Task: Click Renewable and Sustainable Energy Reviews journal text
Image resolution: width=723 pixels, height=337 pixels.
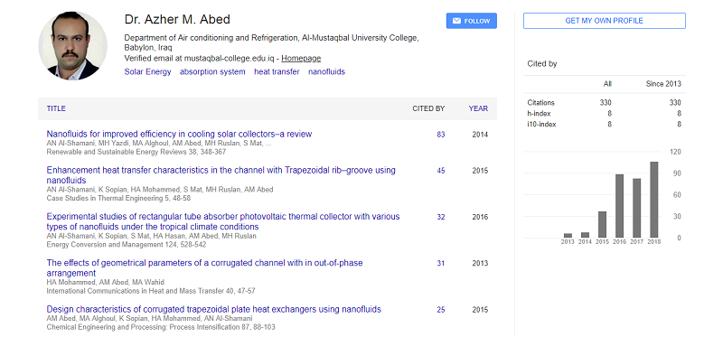Action: click(136, 152)
